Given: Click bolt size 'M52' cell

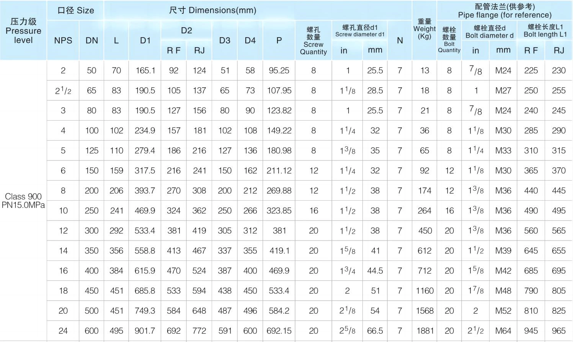Looking at the screenshot, I should point(503,311).
